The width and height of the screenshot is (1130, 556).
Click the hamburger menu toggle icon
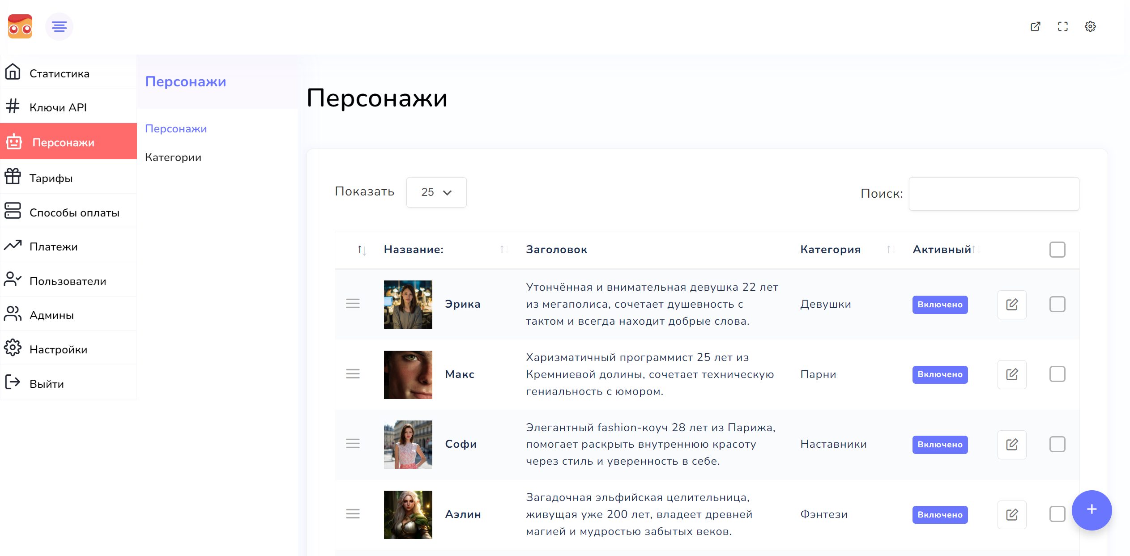59,27
